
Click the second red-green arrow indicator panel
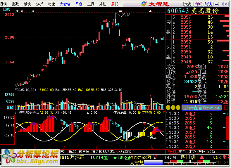[x=203, y=163]
